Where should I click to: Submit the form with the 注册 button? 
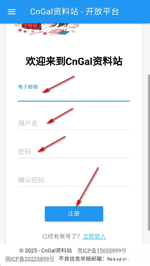74,214
